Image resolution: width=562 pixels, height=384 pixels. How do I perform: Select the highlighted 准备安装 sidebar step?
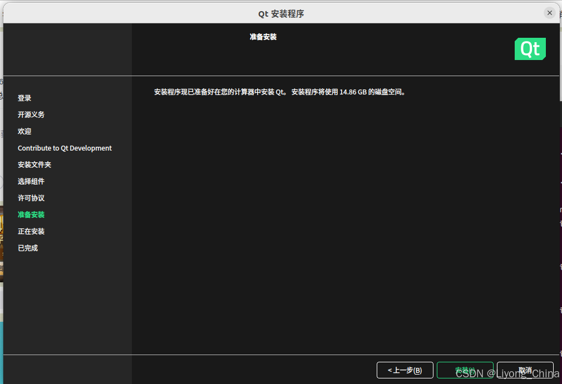coord(31,215)
